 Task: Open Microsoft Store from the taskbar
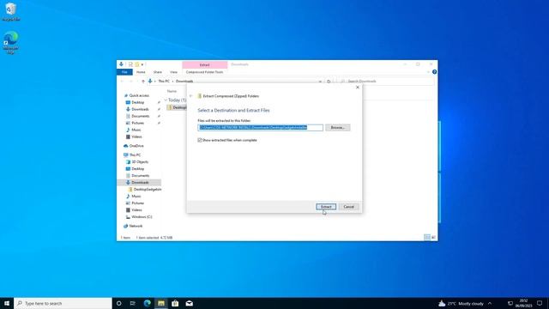175,303
